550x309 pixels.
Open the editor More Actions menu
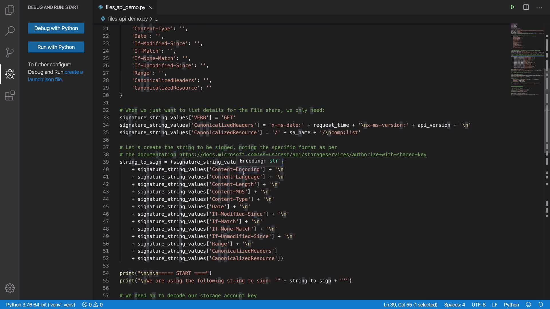click(x=539, y=7)
